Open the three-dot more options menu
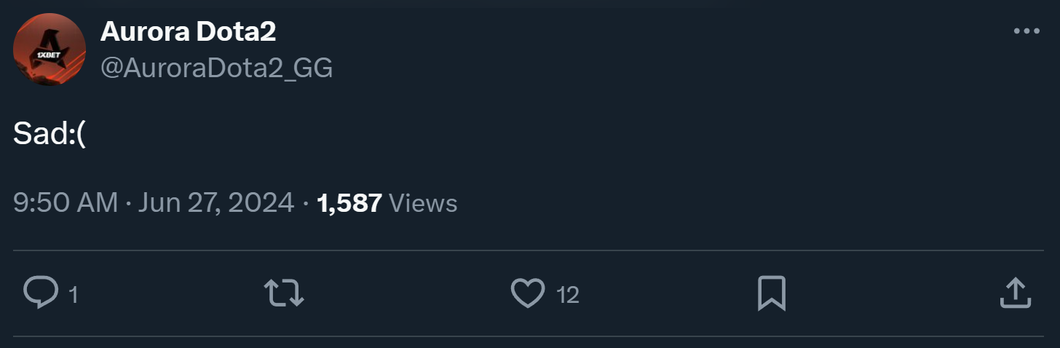The image size is (1060, 348). click(1027, 31)
